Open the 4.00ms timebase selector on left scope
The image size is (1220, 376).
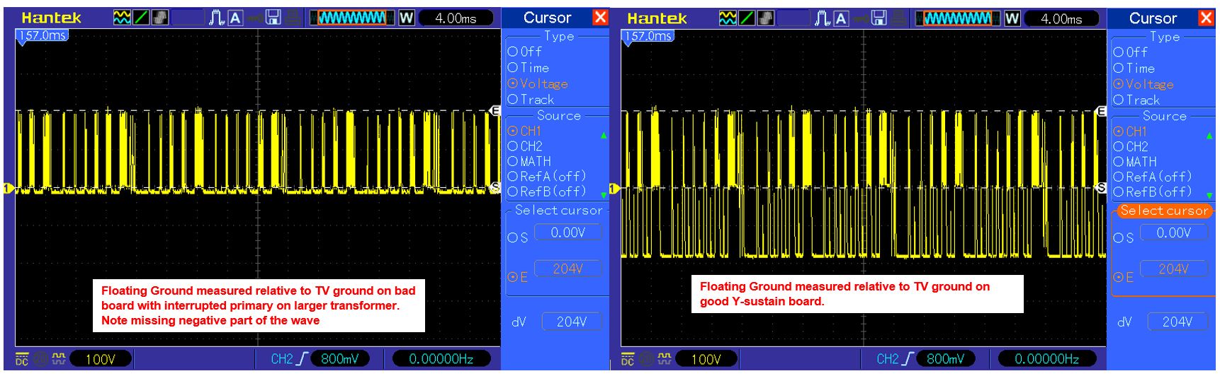tap(456, 18)
